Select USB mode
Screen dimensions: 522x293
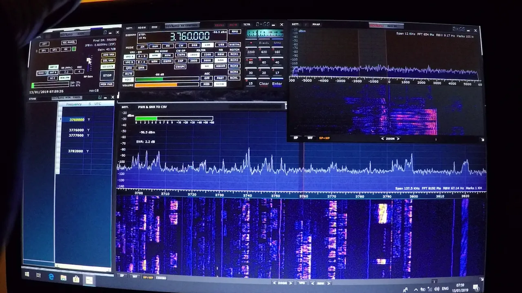pos(221,44)
